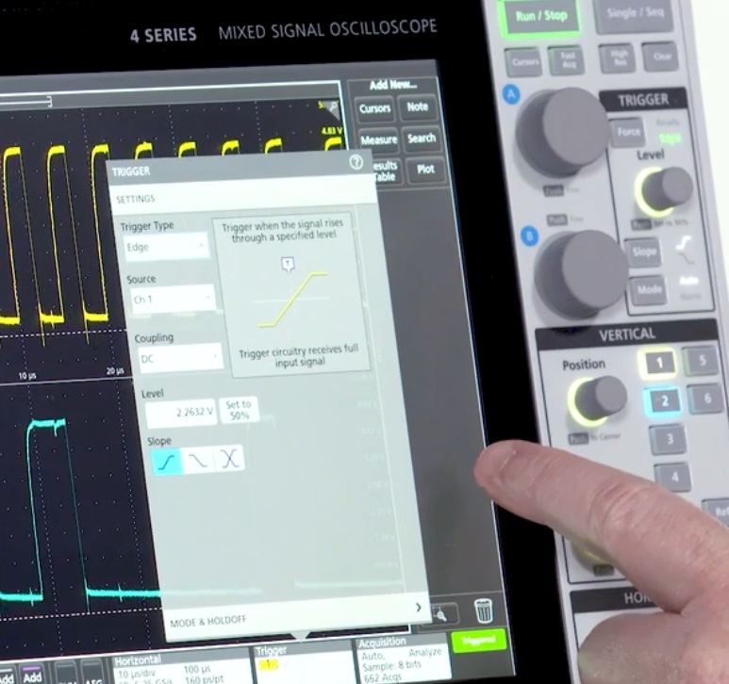Tap Measure in the Add New panel
The height and width of the screenshot is (684, 729).
point(377,139)
